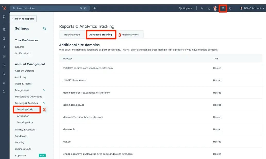Image resolution: width=266 pixels, height=159 pixels.
Task: Open the Reporting bar chart icon
Action: 4,83
